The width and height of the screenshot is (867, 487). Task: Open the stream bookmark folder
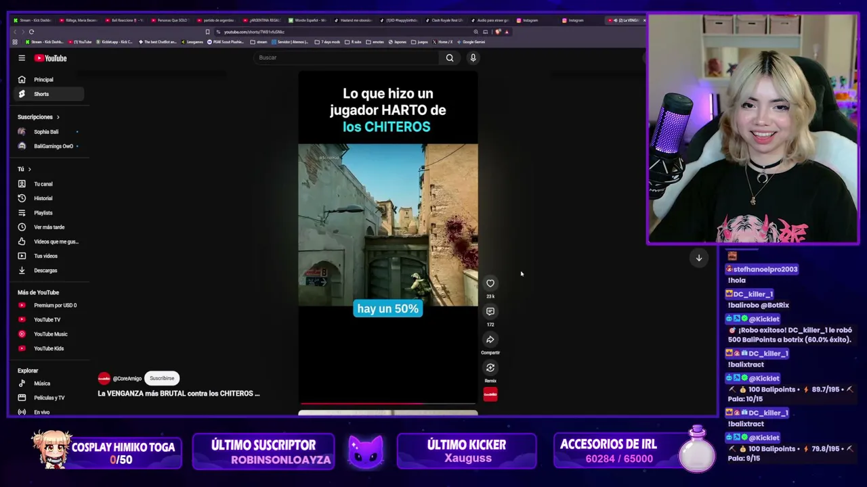tap(259, 42)
